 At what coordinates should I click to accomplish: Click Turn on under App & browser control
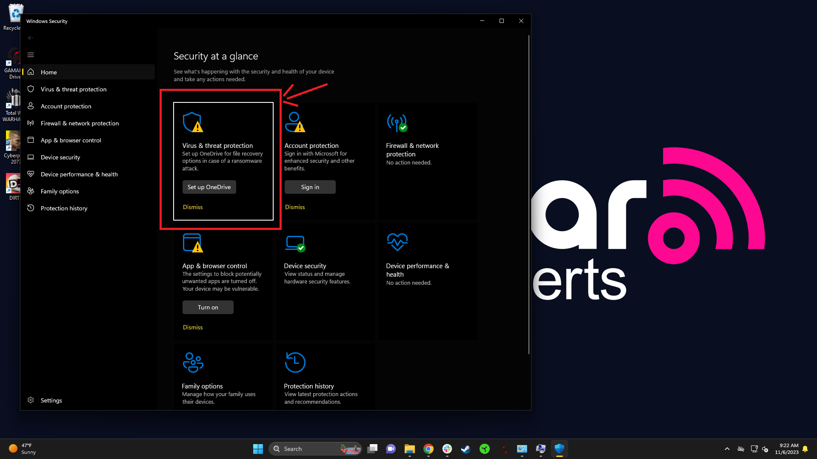[208, 307]
